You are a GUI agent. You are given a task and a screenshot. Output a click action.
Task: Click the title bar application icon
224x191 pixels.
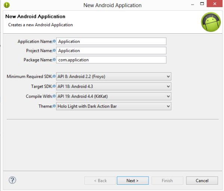point(6,5)
